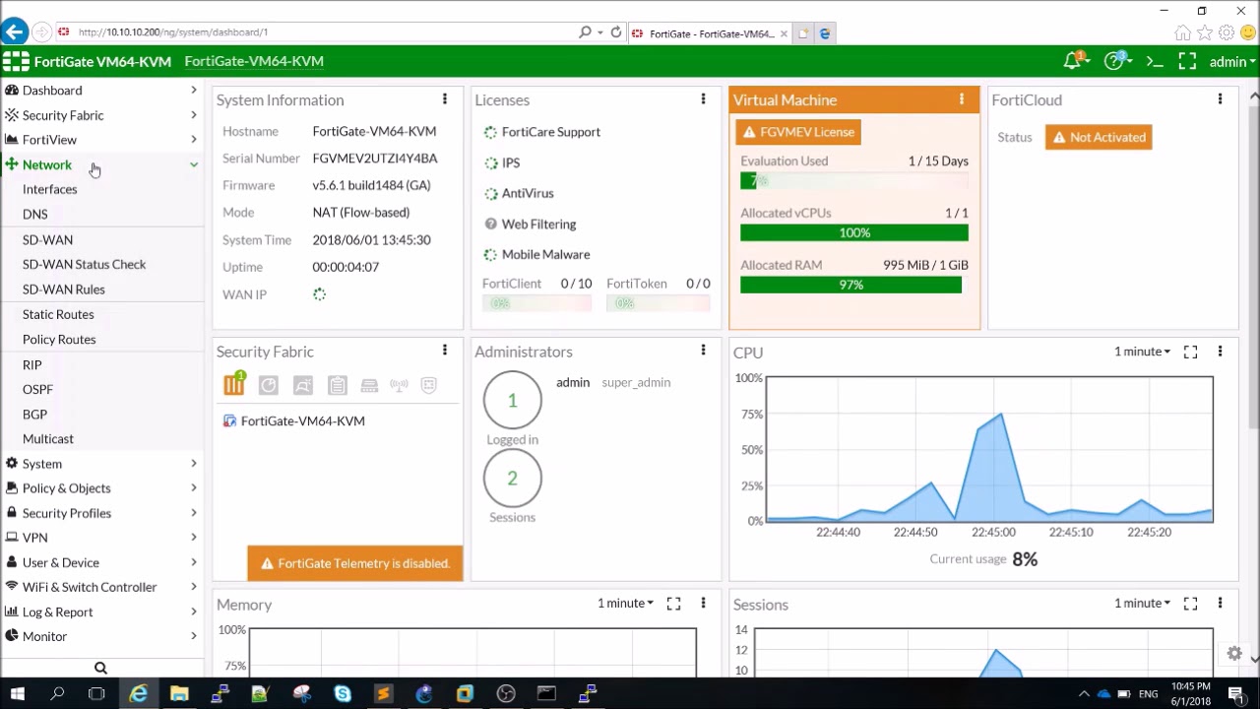Open Security Fabric widget options menu

point(445,351)
